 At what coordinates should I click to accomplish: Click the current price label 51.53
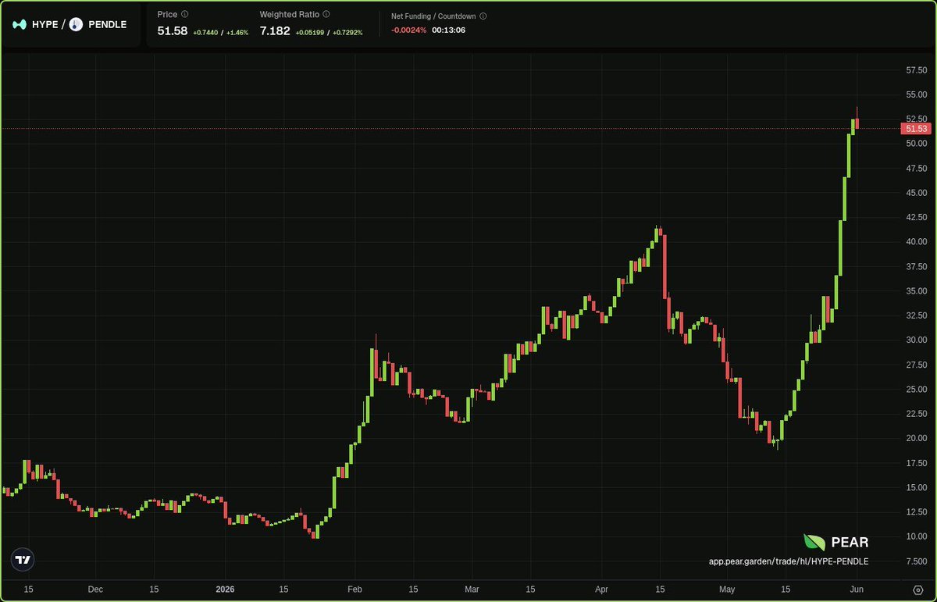coord(916,128)
